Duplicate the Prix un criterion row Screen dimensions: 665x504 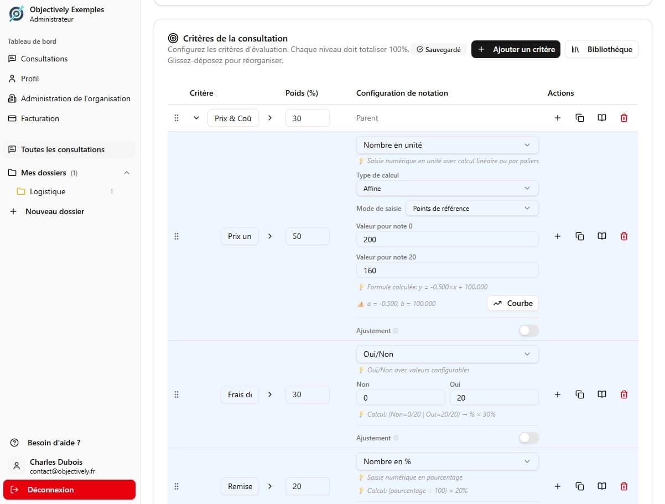[x=580, y=236]
